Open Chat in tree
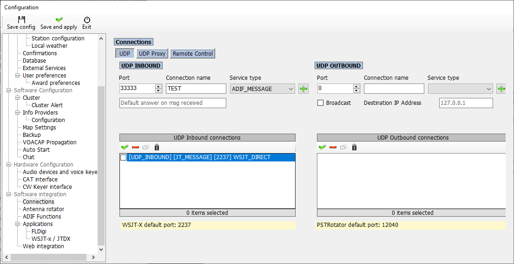This screenshot has width=514, height=264. click(28, 157)
